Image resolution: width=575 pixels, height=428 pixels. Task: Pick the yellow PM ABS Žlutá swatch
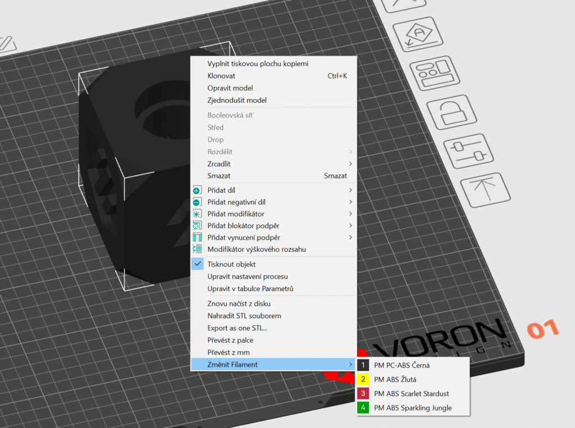point(363,379)
